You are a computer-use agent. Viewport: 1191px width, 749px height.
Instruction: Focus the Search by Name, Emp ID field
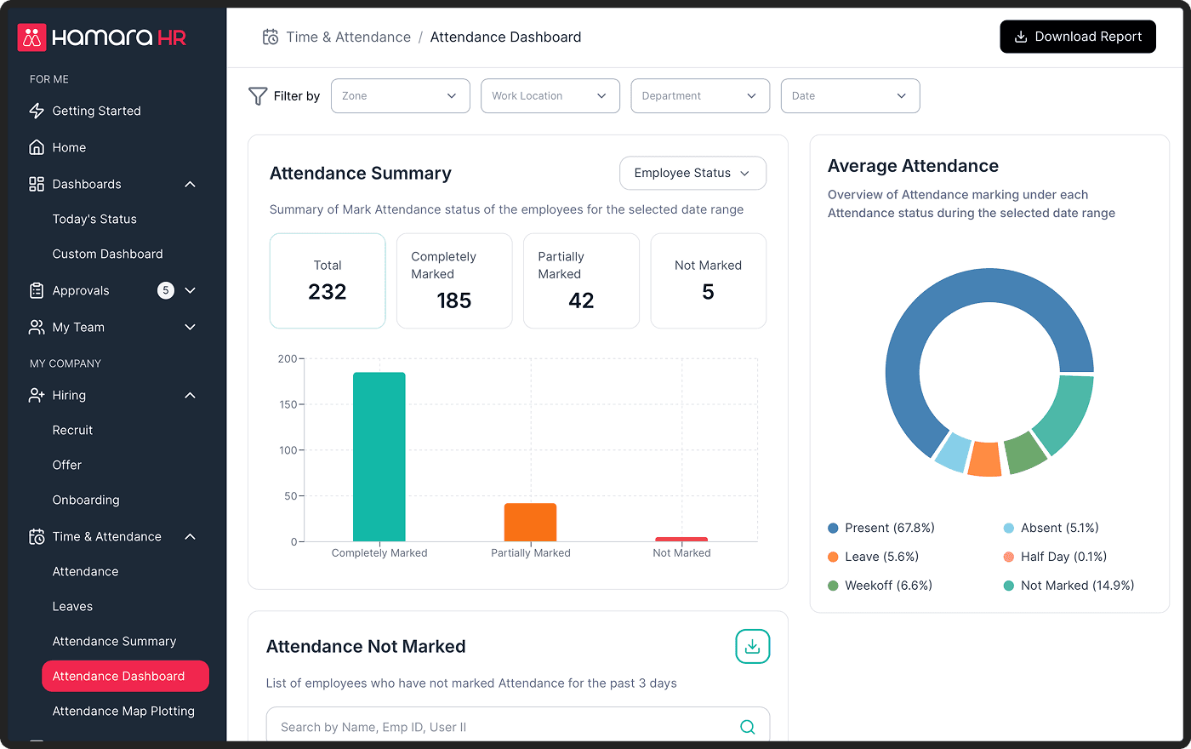coord(518,727)
